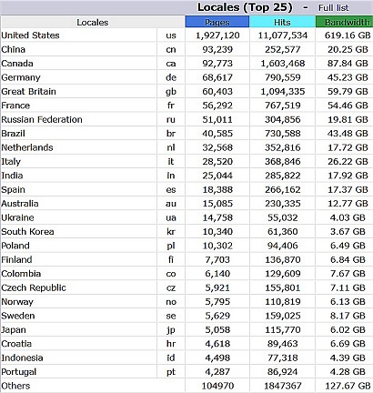Image resolution: width=373 pixels, height=393 pixels.
Task: Click Brazil hits value 730,588
Action: click(x=283, y=134)
